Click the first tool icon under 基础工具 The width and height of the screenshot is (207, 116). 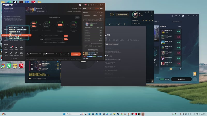pyautogui.click(x=6, y=48)
